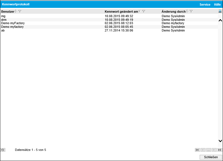This screenshot has width=223, height=161.
Task: Click the export icon in the header corner
Action: point(220,11)
